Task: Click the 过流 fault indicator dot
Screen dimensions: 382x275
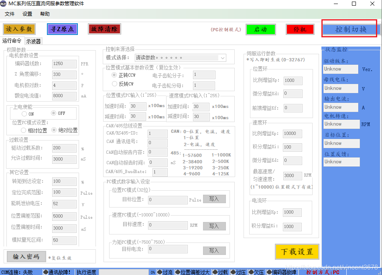Action: tap(160, 272)
